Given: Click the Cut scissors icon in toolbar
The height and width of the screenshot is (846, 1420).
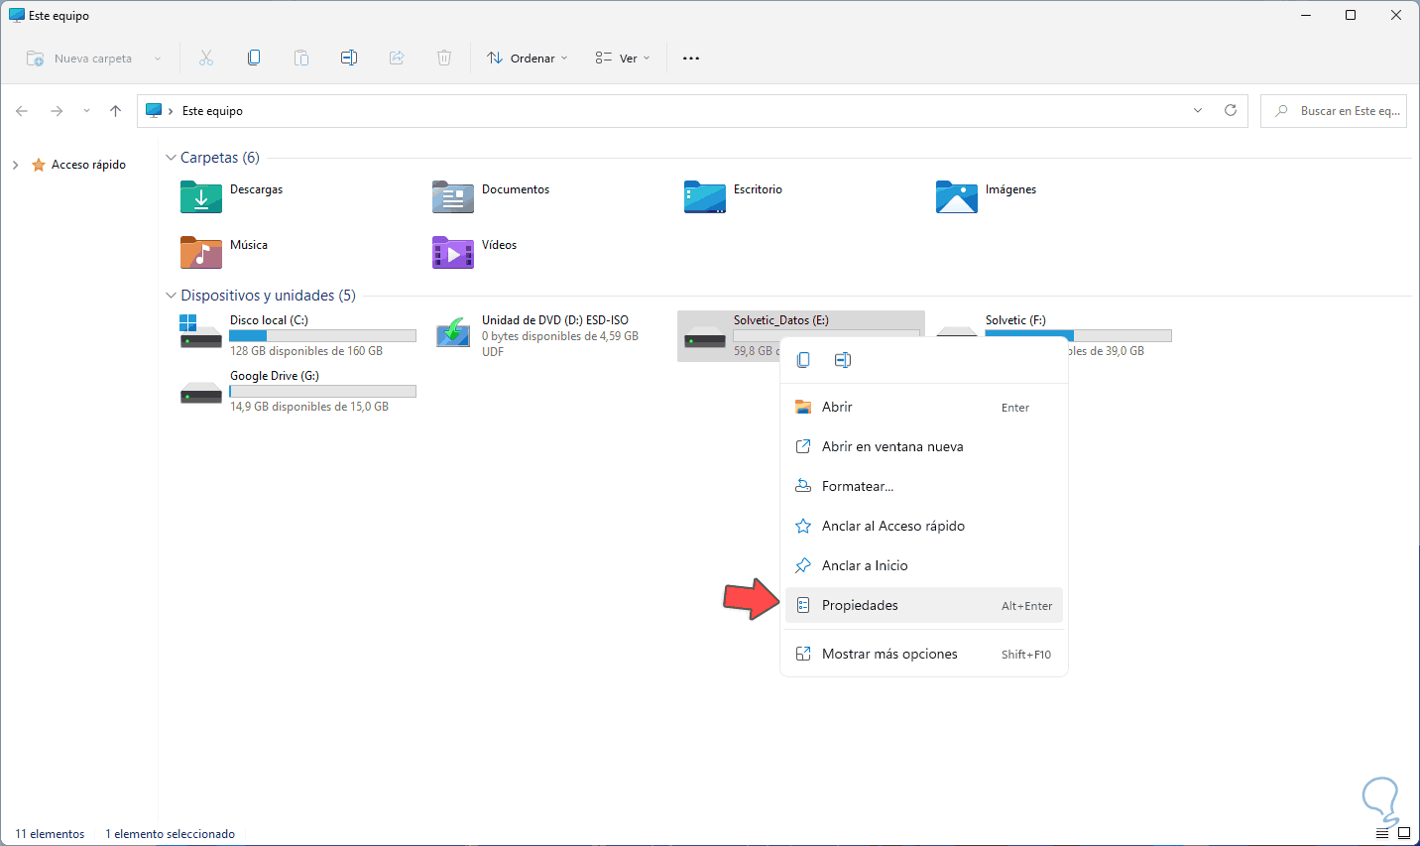Looking at the screenshot, I should point(206,59).
